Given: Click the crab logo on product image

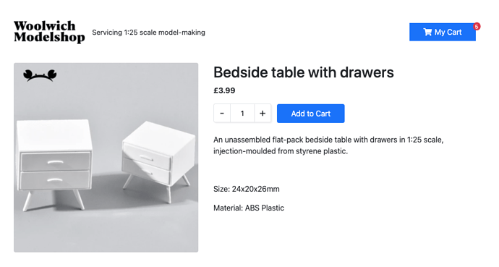Looking at the screenshot, I should pos(40,75).
